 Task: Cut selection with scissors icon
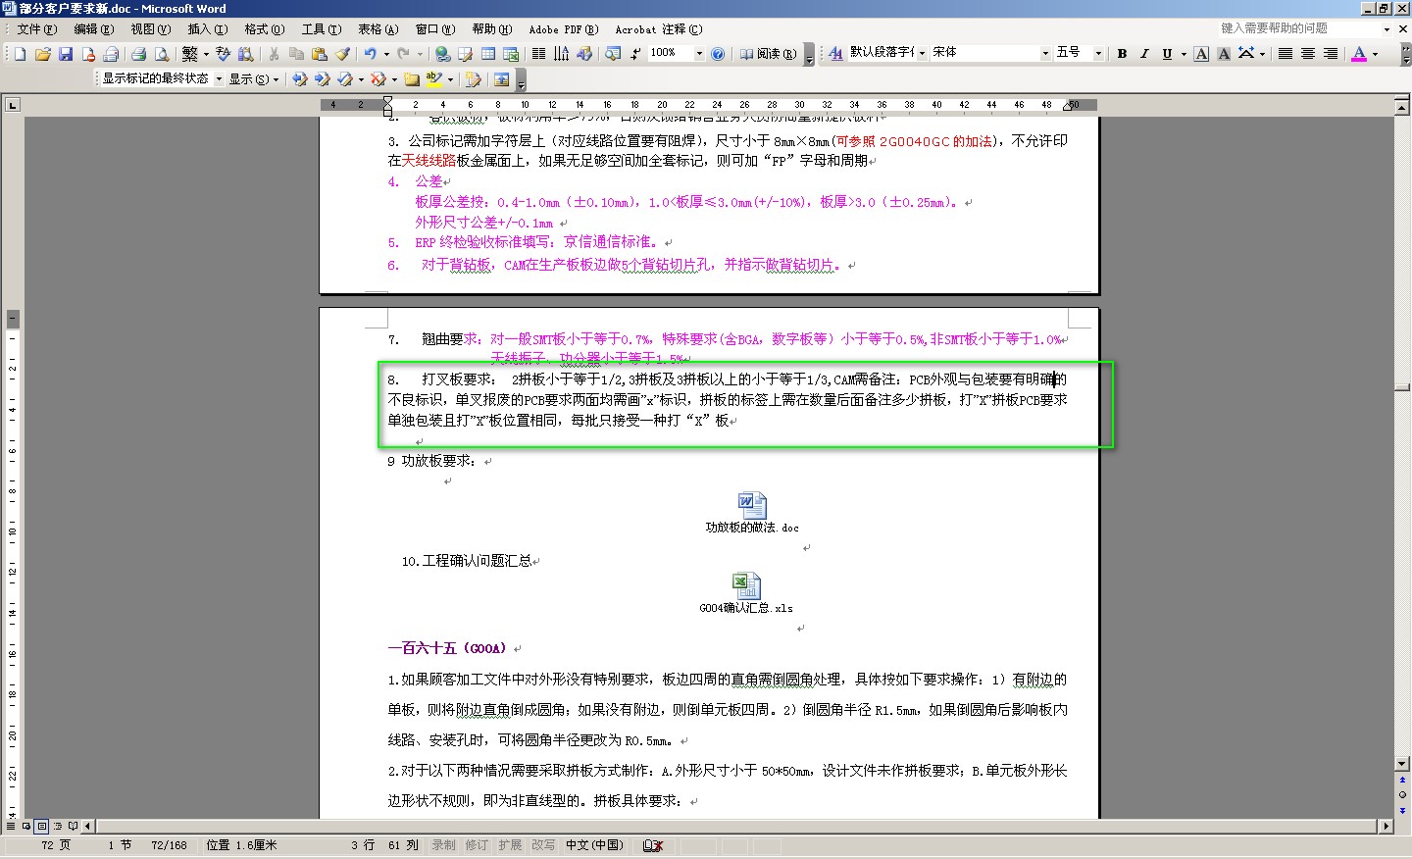(x=274, y=54)
